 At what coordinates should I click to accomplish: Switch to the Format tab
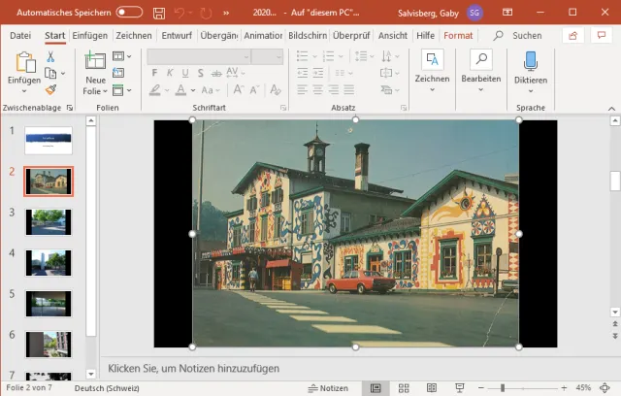[458, 35]
